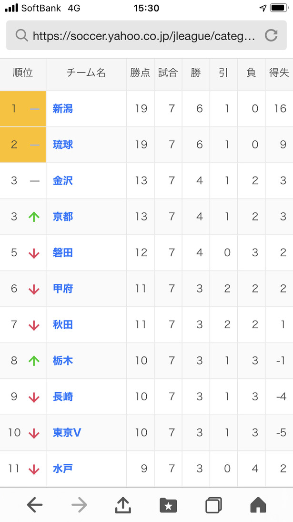The width and height of the screenshot is (293, 522).
Task: Open the 新潟 team link
Action: pyautogui.click(x=63, y=108)
